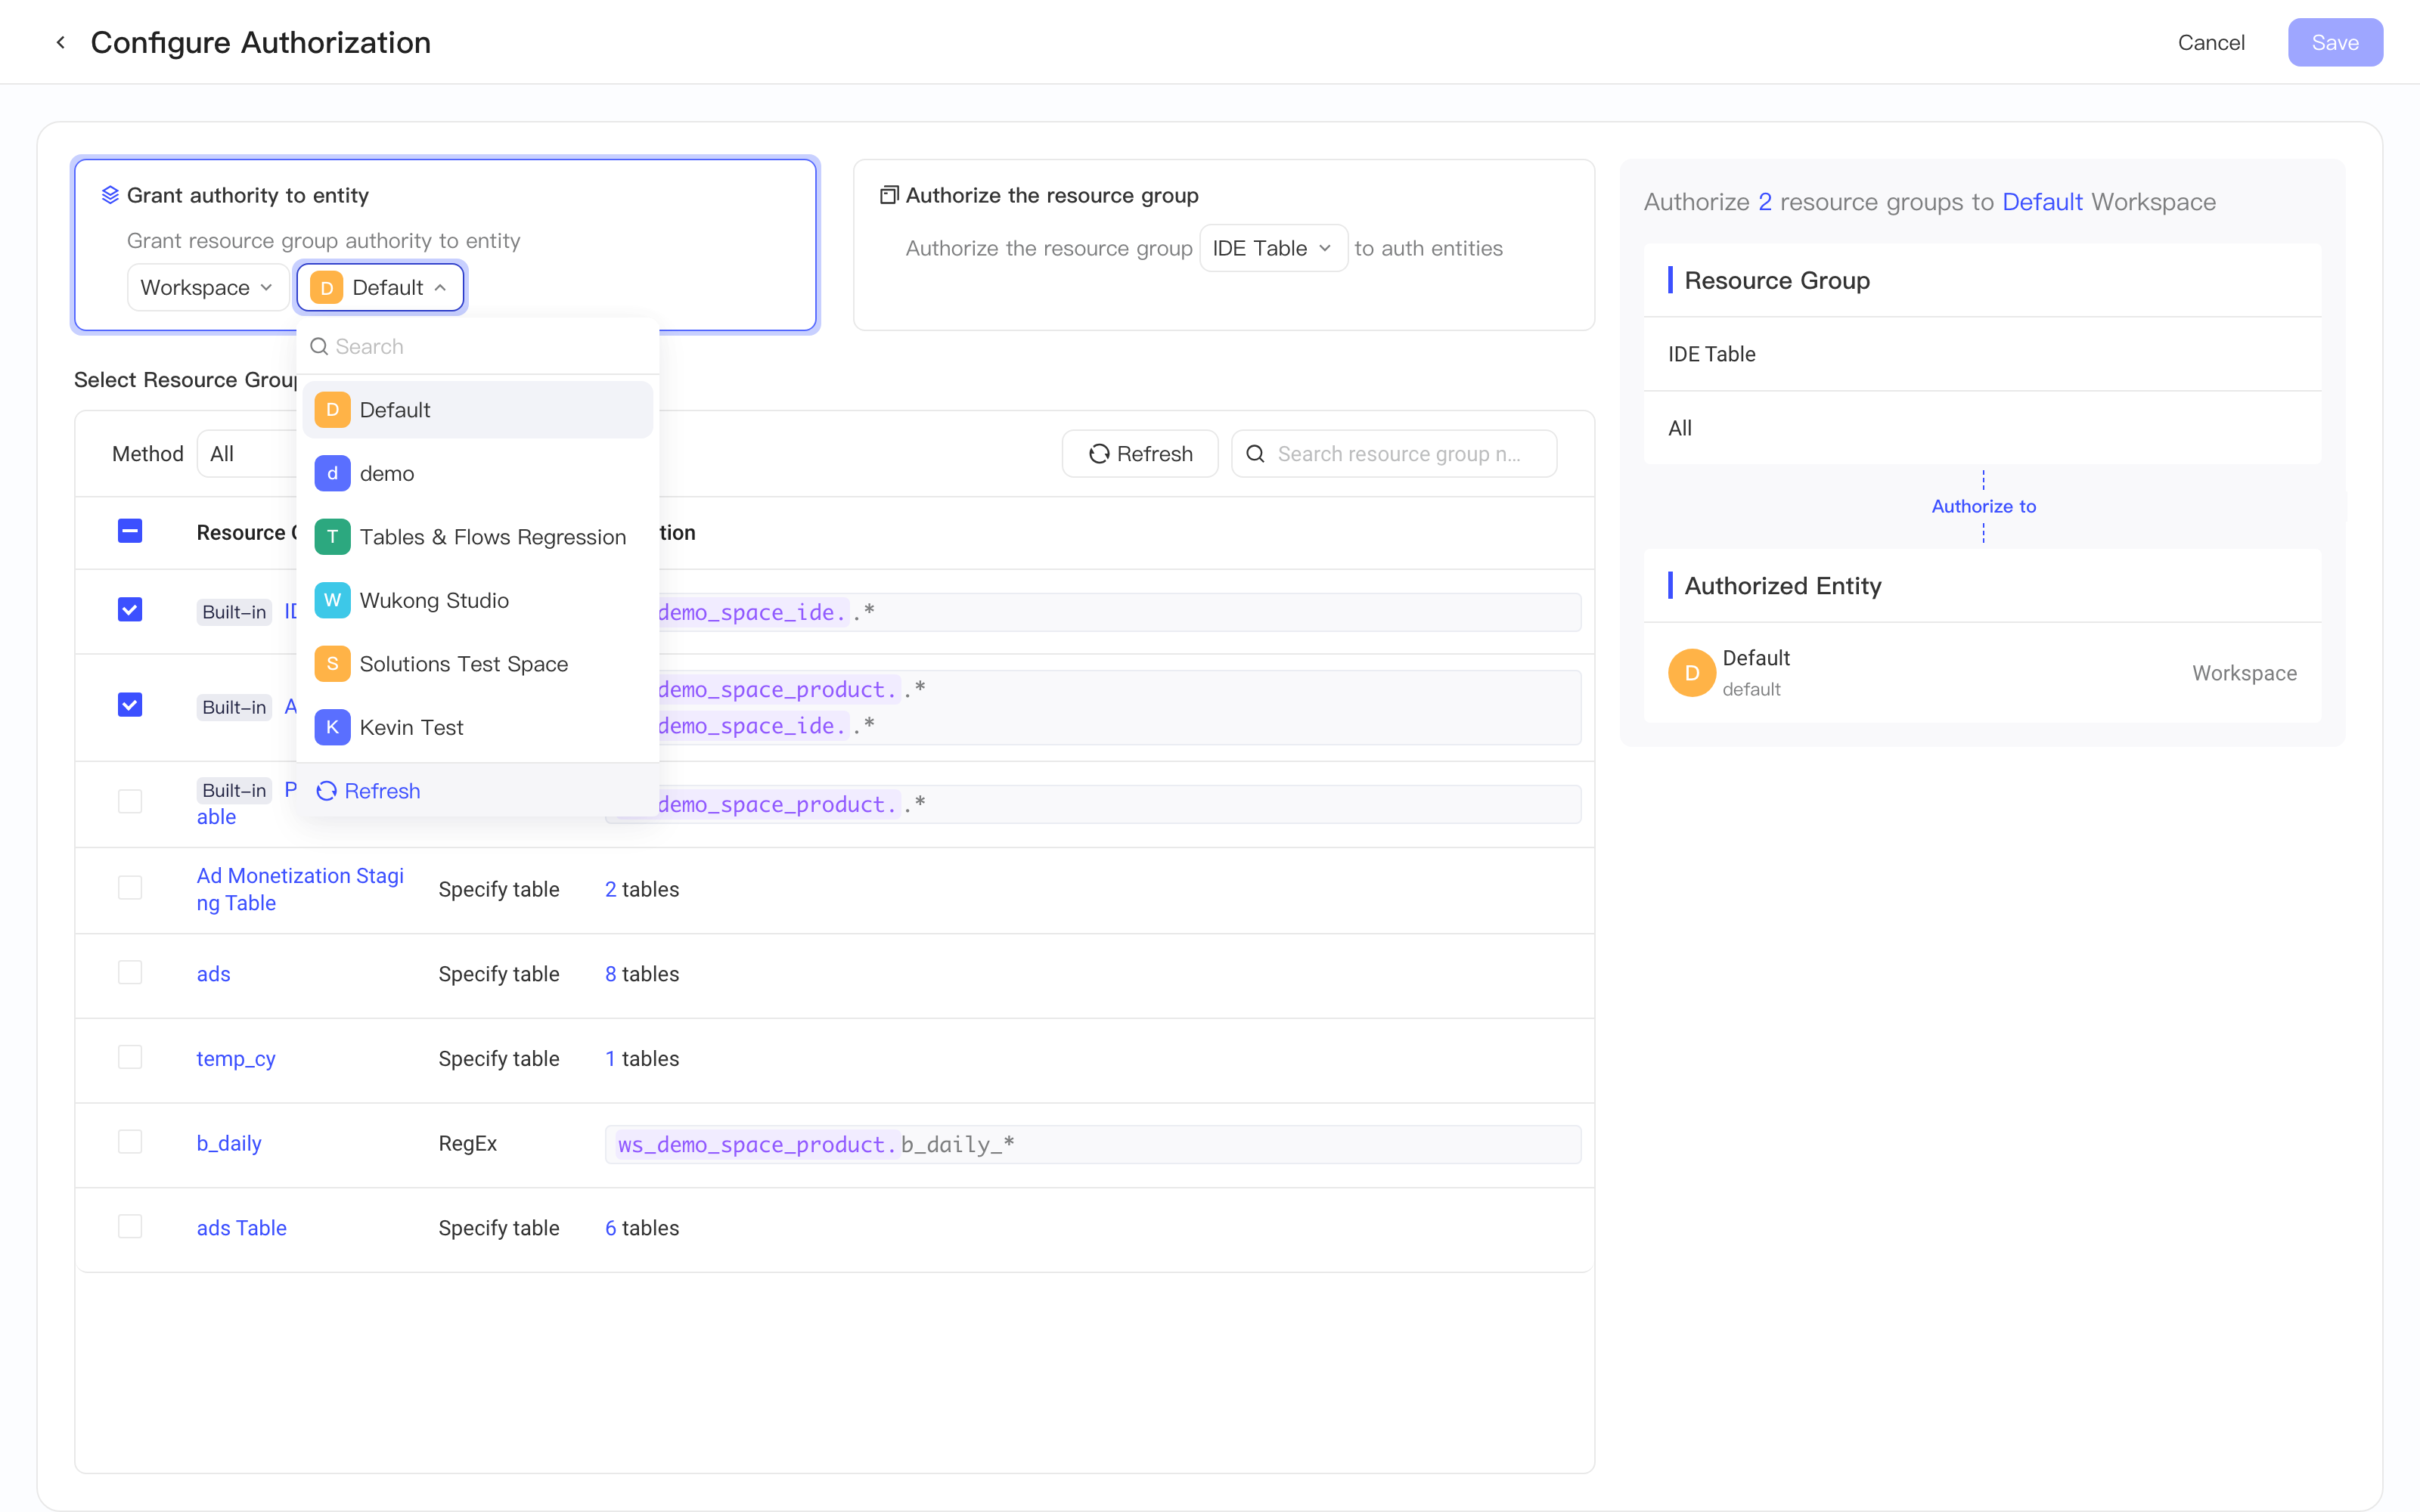
Task: Focus the Search resource group name field
Action: coord(1394,454)
